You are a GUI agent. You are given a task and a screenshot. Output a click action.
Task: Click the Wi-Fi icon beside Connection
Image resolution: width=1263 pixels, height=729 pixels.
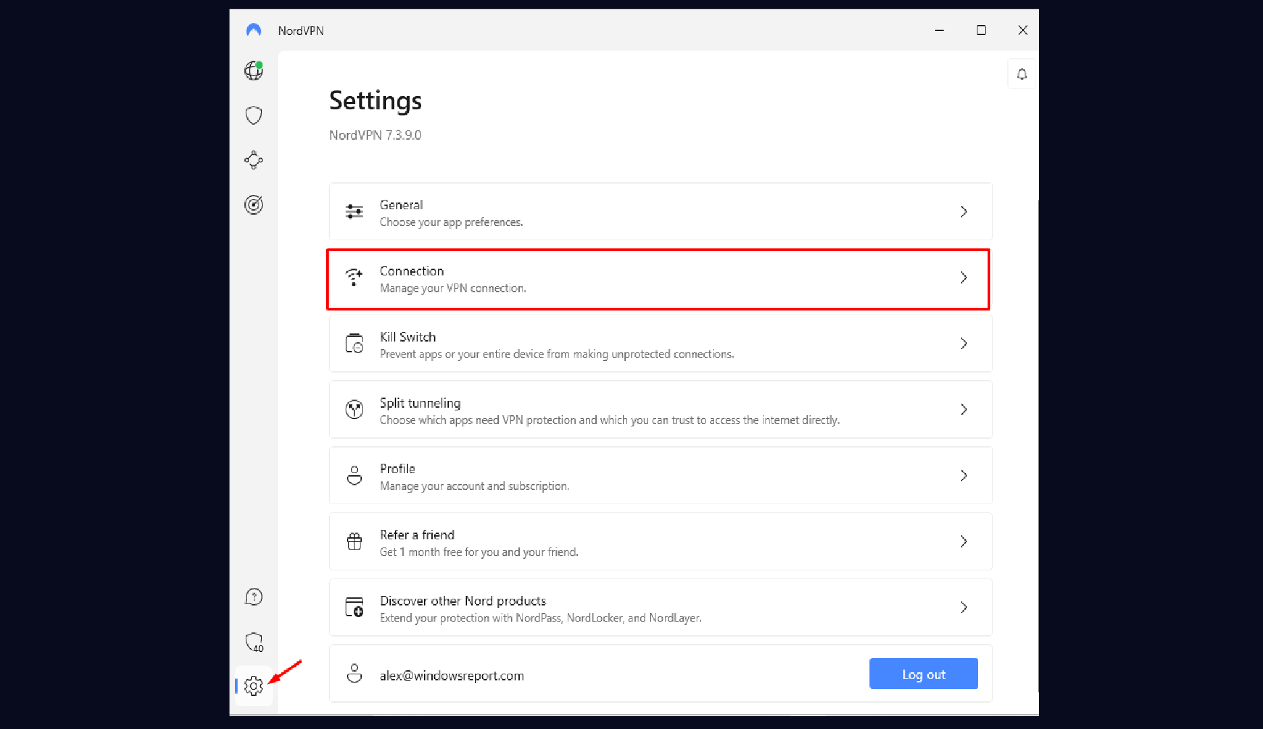[x=354, y=277]
